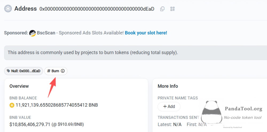Open the "Book your slot here!" link

coord(146,33)
